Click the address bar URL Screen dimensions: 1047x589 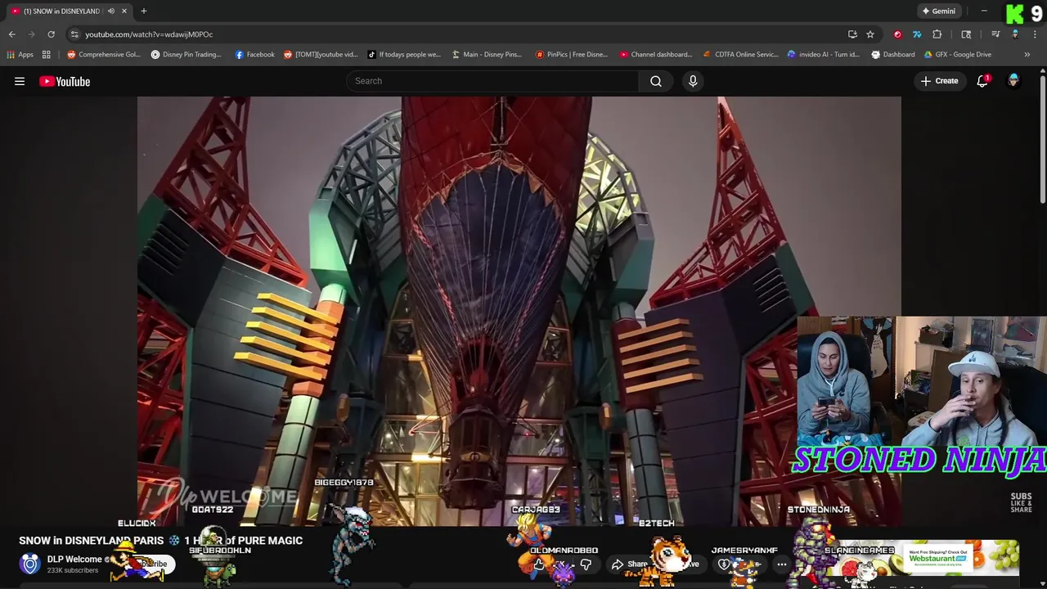(x=149, y=34)
